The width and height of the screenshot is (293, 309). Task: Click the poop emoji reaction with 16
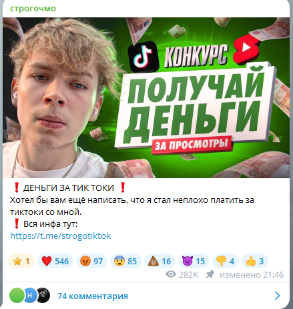coord(160,261)
